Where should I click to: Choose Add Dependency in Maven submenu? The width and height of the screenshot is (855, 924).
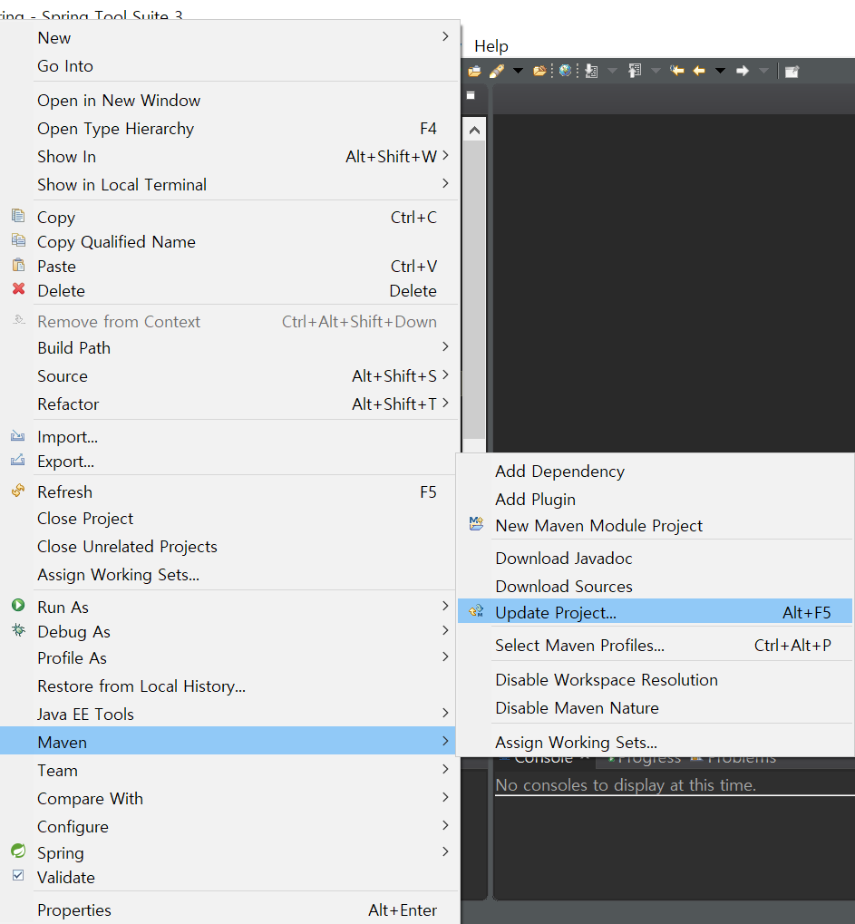[656, 472]
